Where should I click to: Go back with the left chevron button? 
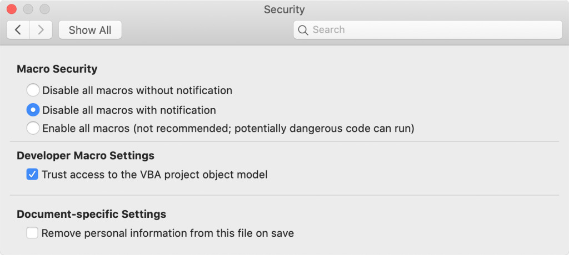[x=18, y=30]
